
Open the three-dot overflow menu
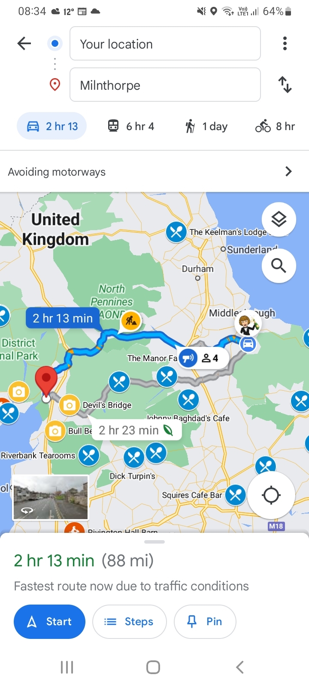285,43
